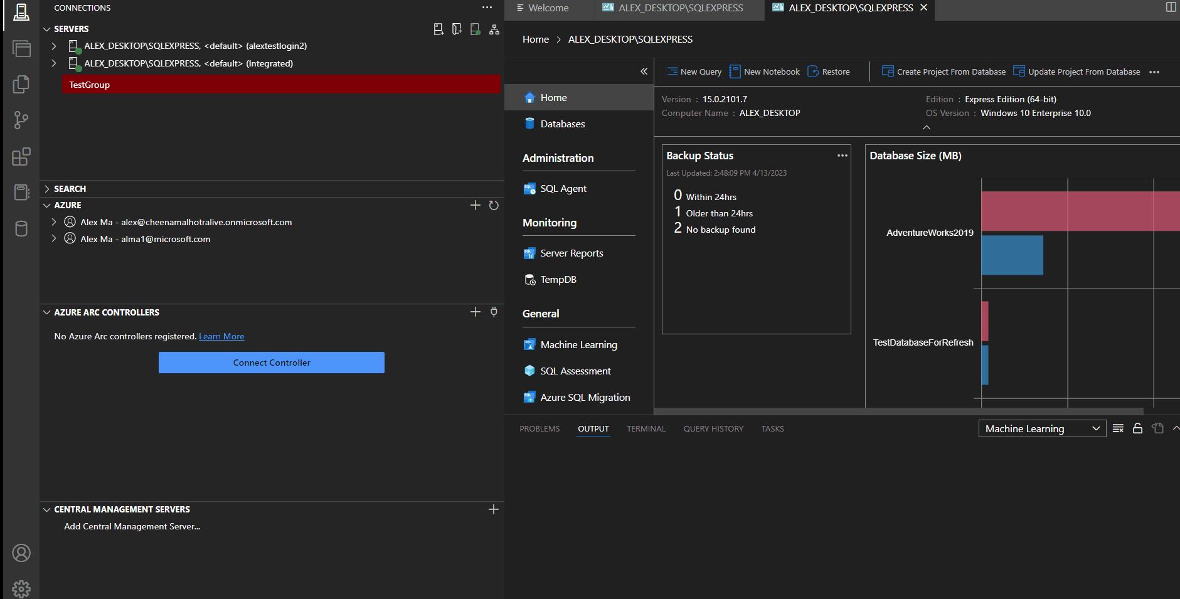1180x599 pixels.
Task: Select the QUERY HISTORY panel tab
Action: pyautogui.click(x=713, y=428)
